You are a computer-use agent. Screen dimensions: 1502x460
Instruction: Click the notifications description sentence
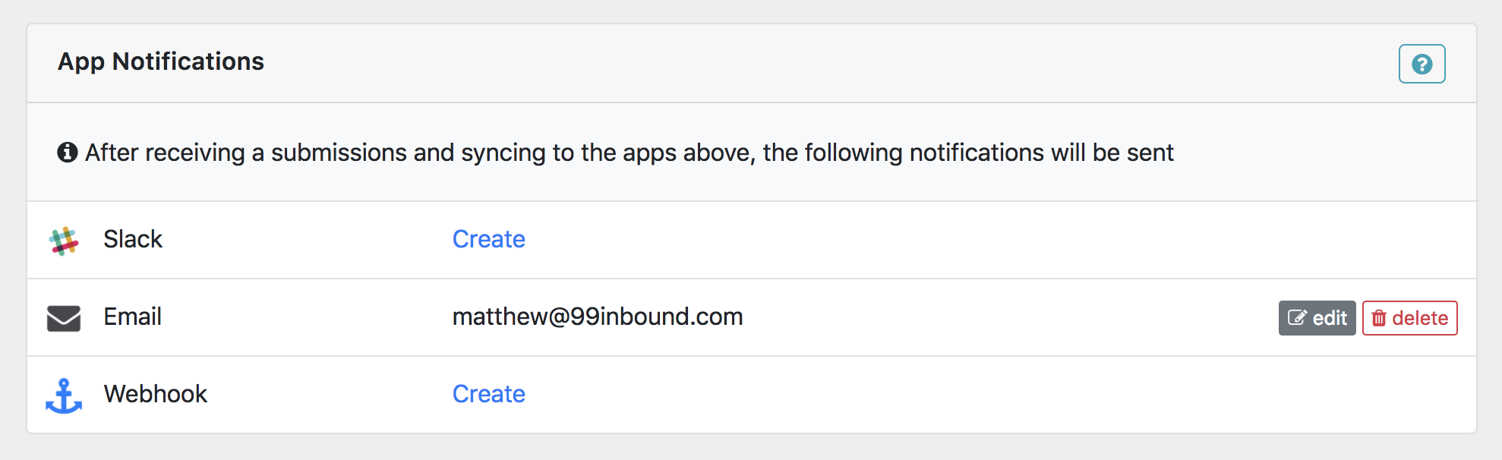click(629, 153)
